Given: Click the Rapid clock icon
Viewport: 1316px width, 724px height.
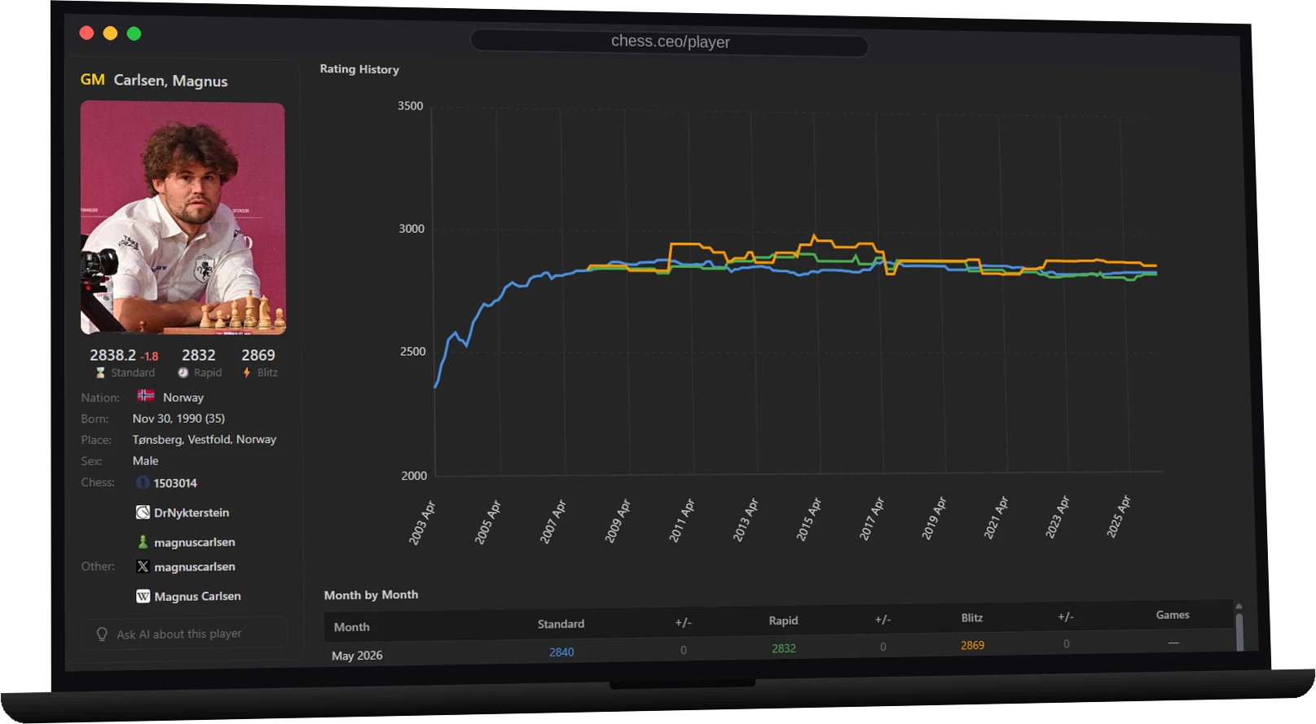Looking at the screenshot, I should (183, 372).
